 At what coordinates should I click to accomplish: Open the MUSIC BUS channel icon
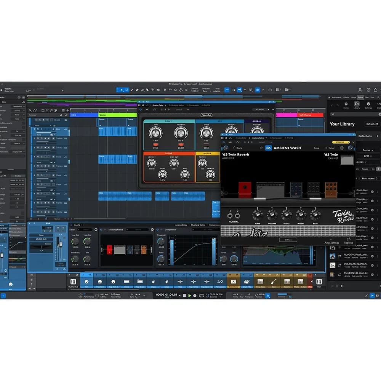tap(73, 282)
